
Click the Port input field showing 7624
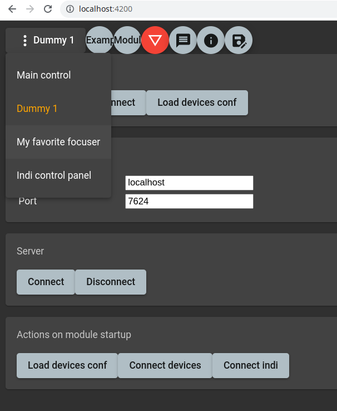189,201
